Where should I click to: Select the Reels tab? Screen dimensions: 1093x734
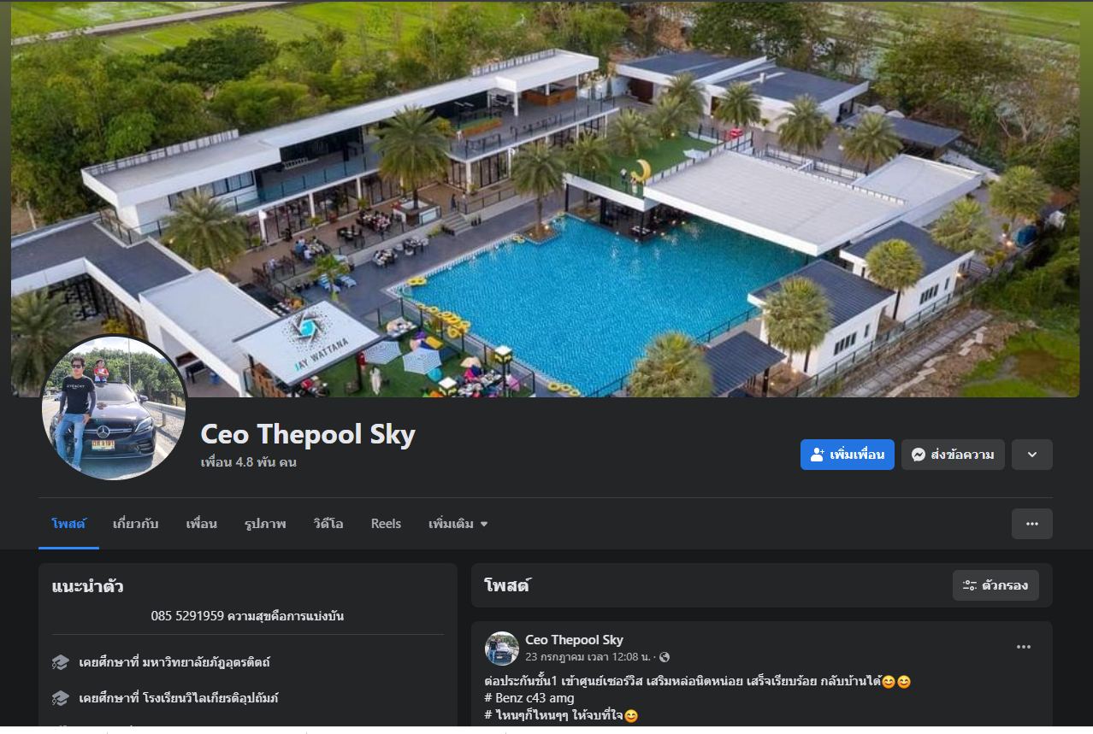pyautogui.click(x=386, y=524)
